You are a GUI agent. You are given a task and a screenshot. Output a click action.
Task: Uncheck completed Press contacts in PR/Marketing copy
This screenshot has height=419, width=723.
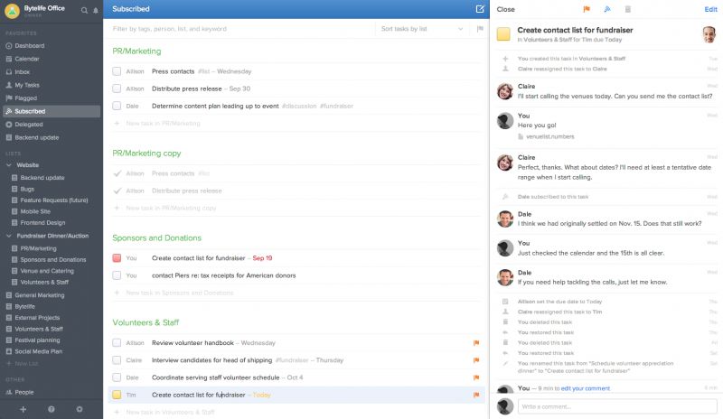tap(117, 173)
